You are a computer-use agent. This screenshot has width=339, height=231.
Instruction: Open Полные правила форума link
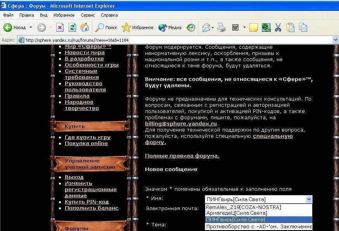(182, 156)
